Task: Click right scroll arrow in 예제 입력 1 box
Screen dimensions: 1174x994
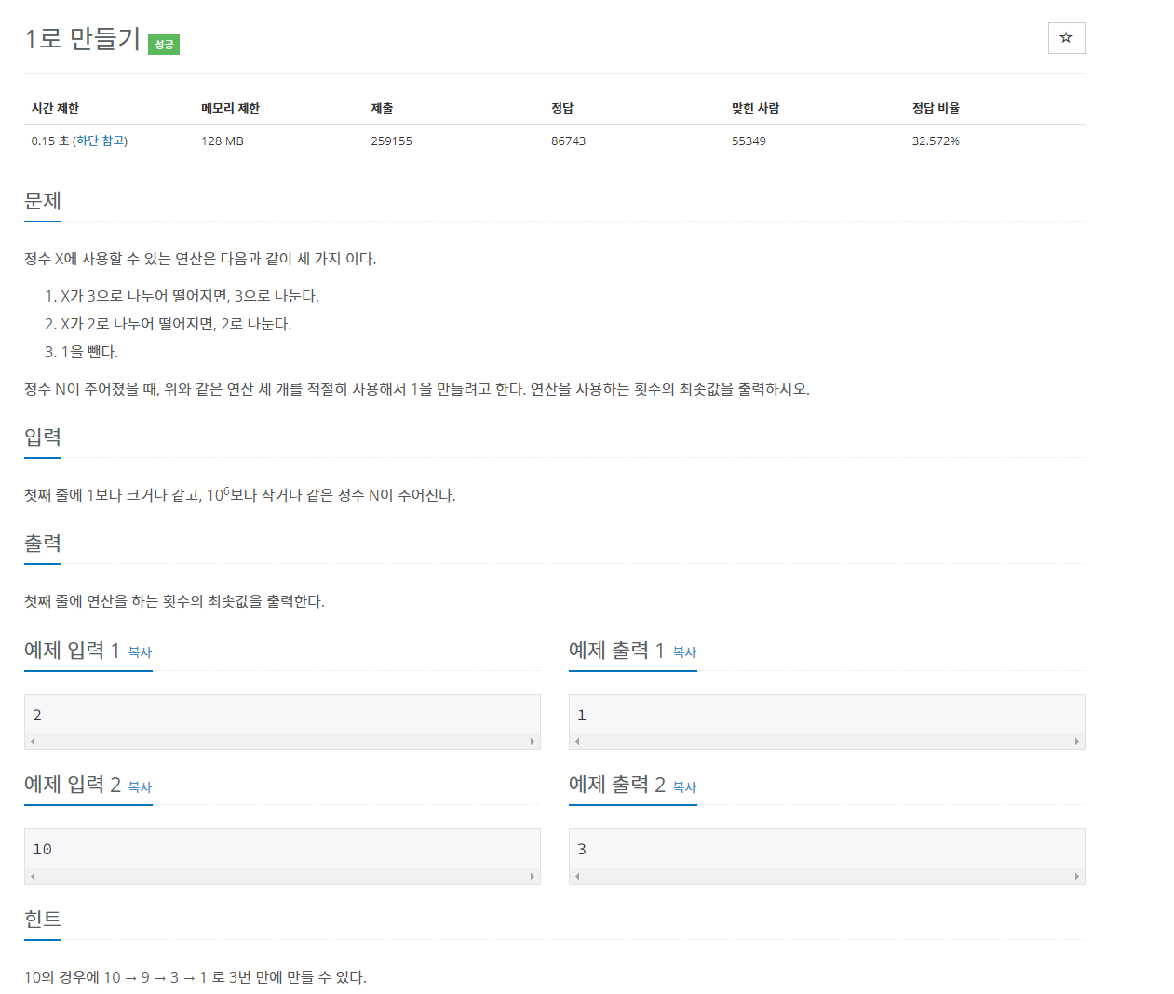Action: [533, 742]
